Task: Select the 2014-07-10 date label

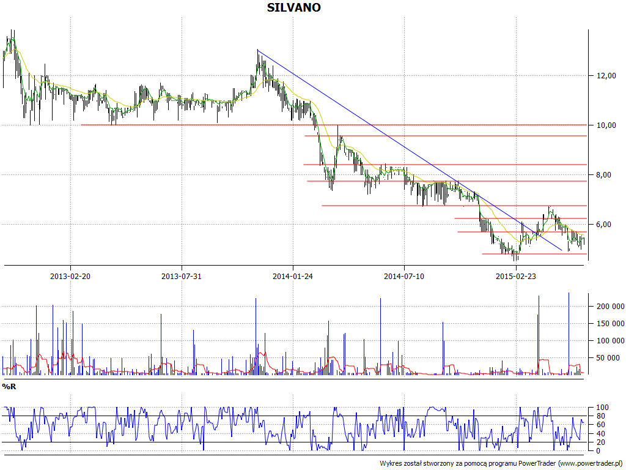Action: point(404,276)
